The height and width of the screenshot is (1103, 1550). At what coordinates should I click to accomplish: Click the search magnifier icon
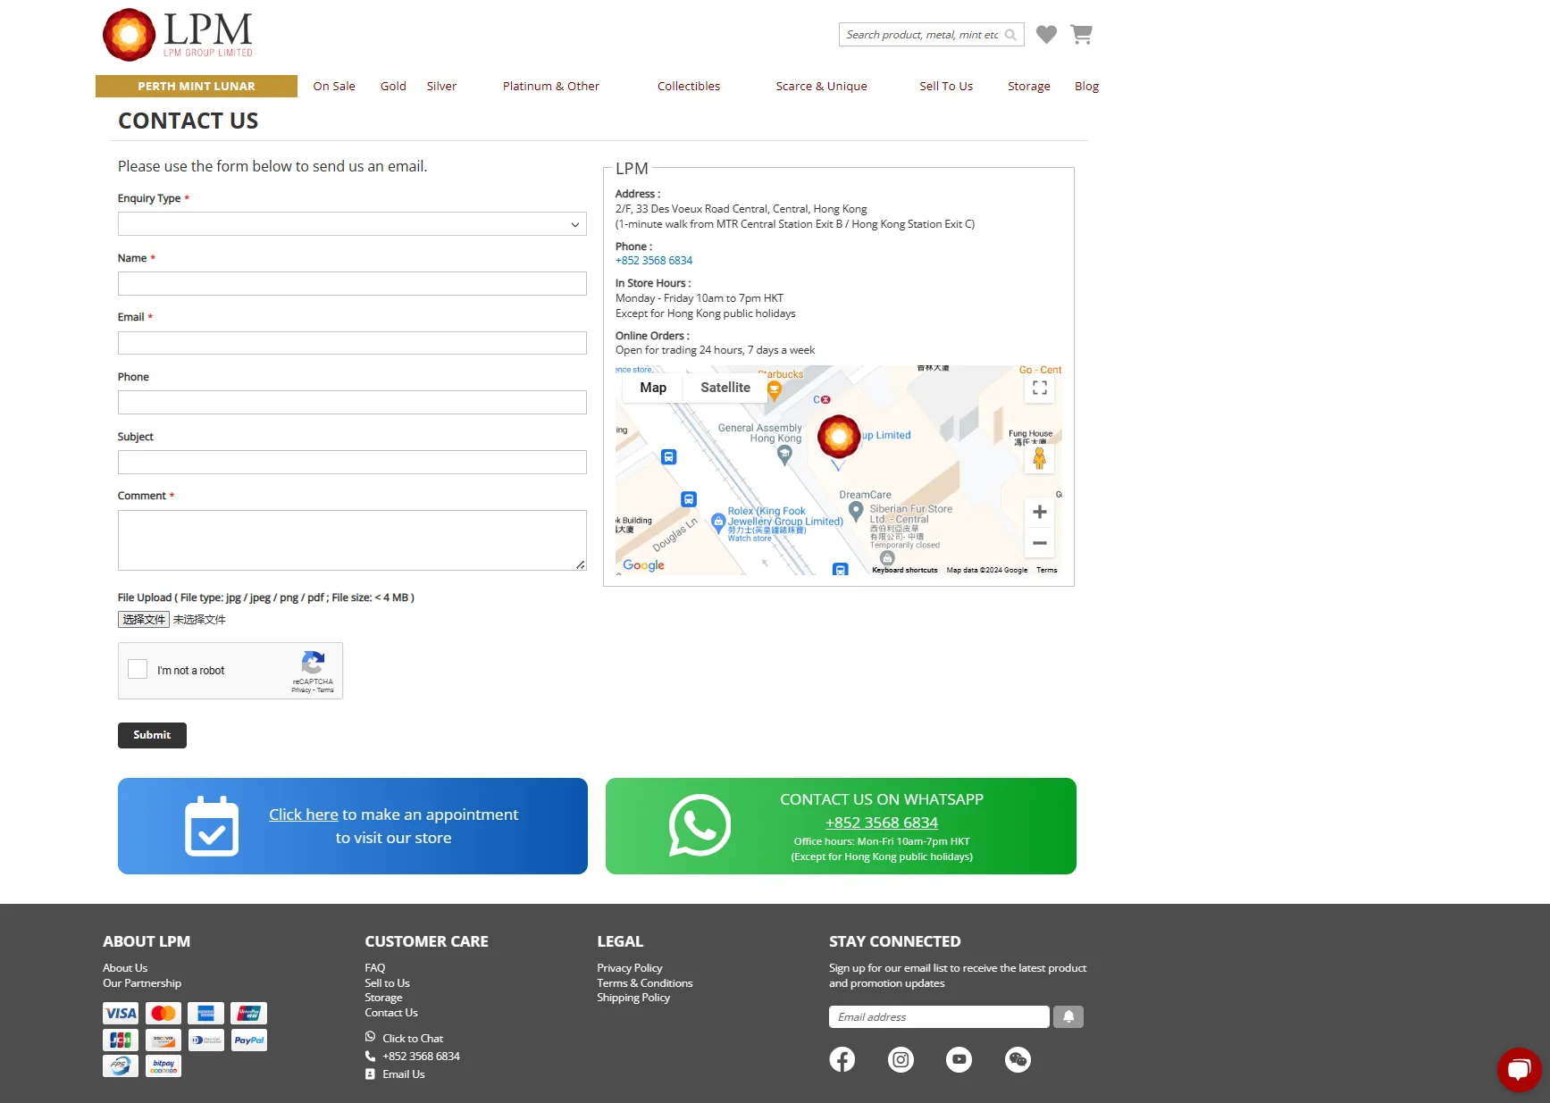pos(1010,35)
